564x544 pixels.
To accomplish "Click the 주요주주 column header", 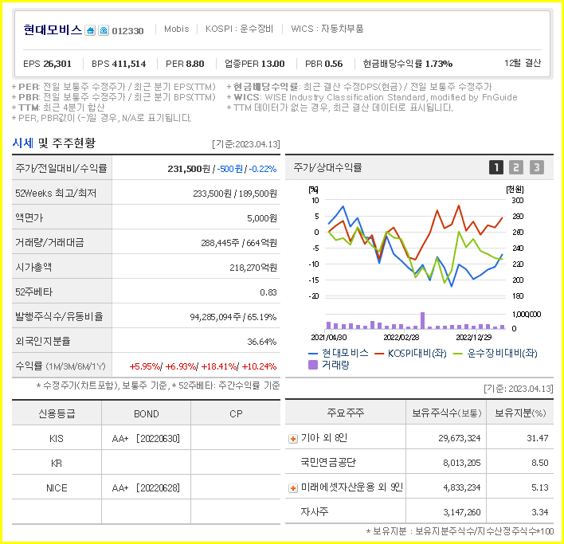I will [345, 413].
